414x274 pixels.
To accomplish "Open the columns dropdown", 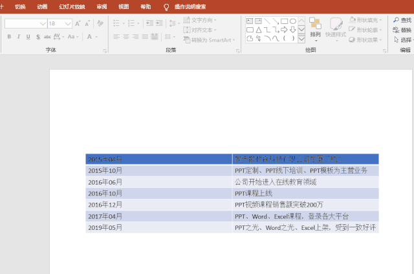I will tap(169, 36).
